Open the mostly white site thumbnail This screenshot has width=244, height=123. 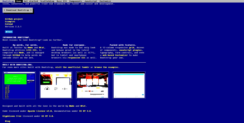[129, 85]
